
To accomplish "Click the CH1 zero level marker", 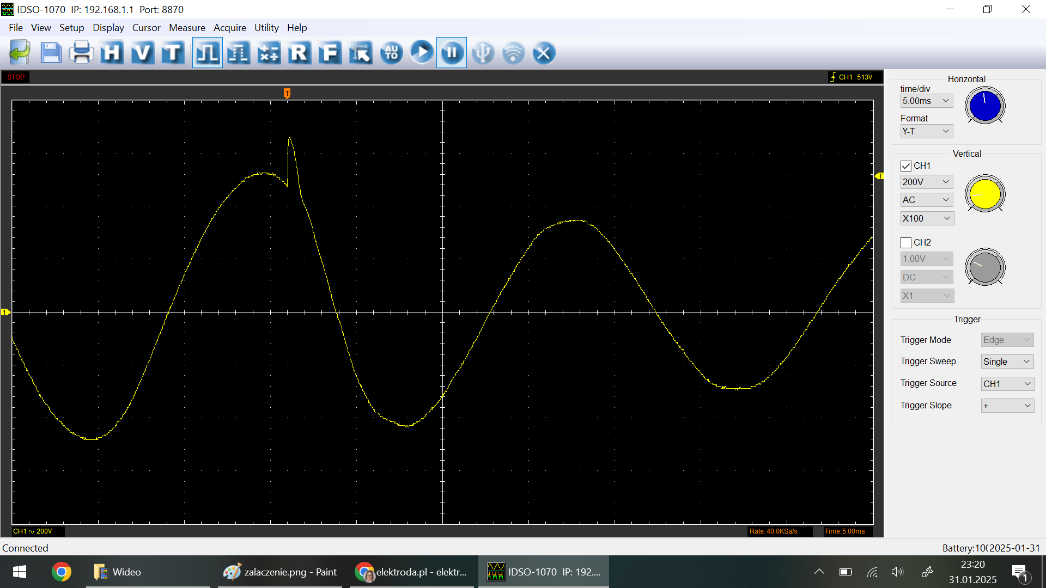I will [x=5, y=312].
